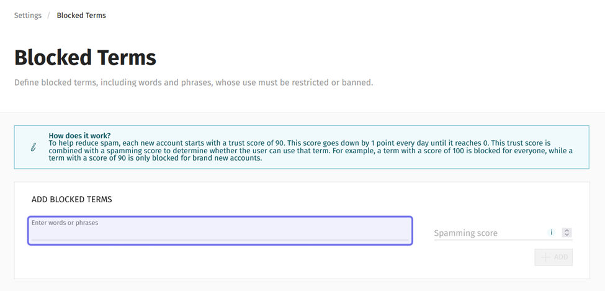Screen dimensions: 605x291
Task: Click the breadcrumb slash separator
Action: [x=48, y=16]
